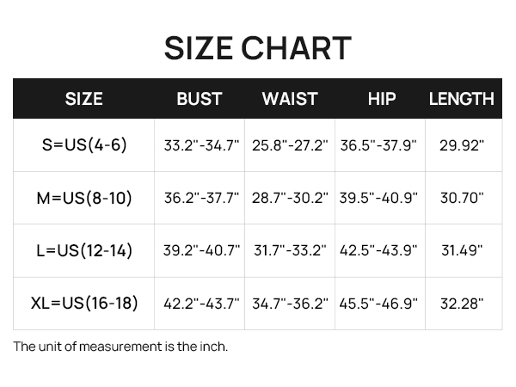
Task: Select the SIZE column header
Action: (83, 99)
